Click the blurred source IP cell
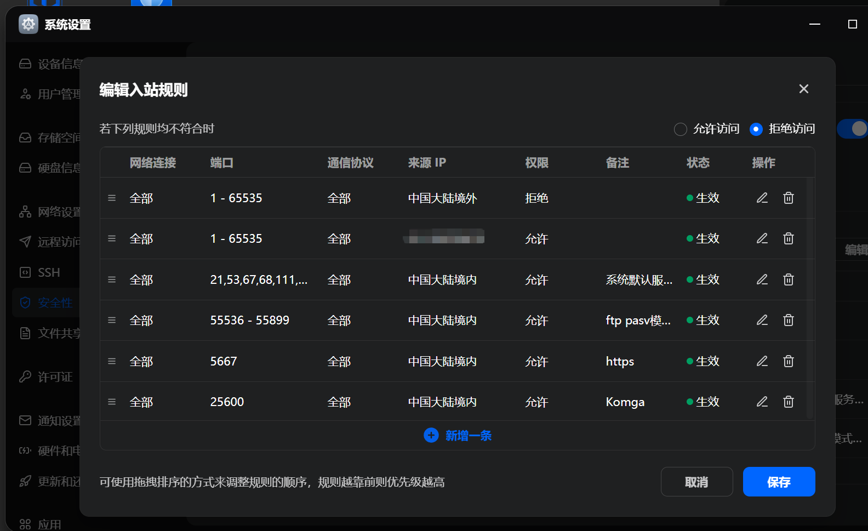 [443, 236]
